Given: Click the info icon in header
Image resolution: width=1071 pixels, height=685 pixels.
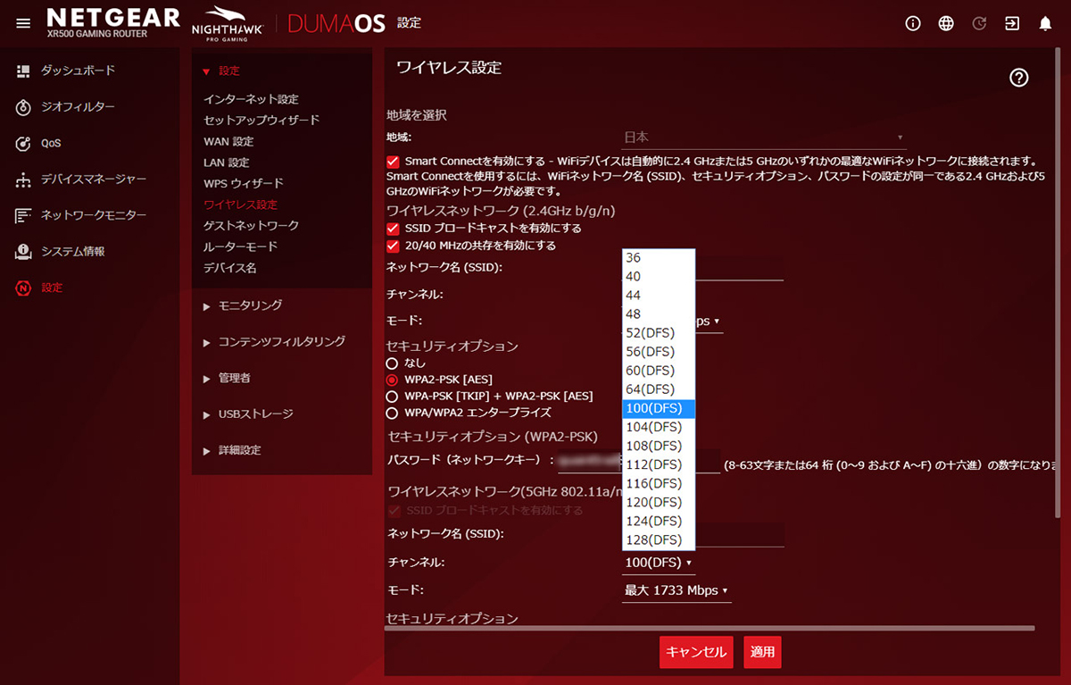Looking at the screenshot, I should tap(912, 24).
